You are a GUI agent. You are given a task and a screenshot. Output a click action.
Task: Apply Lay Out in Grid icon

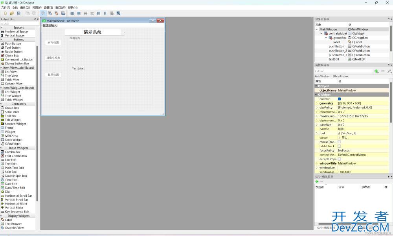(99, 13)
